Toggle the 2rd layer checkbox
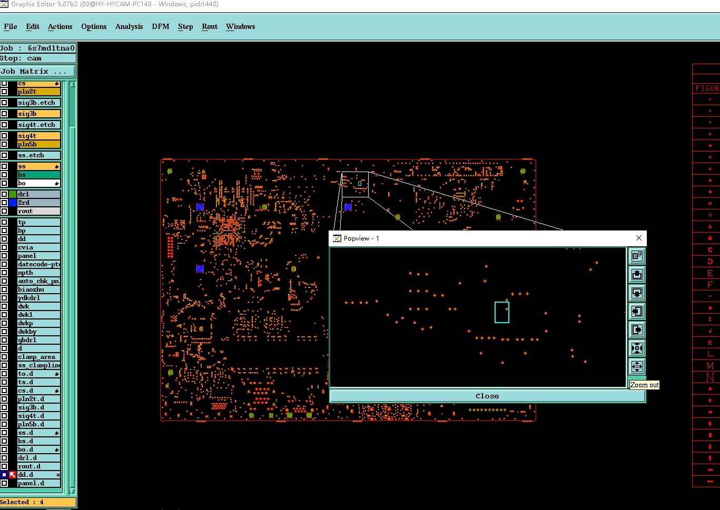 click(x=4, y=203)
